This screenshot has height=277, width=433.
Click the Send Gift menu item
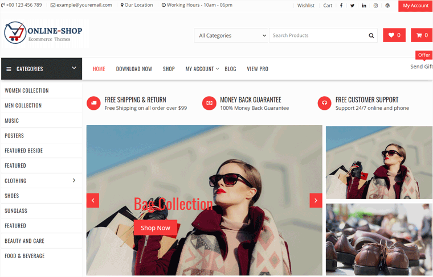tap(422, 67)
